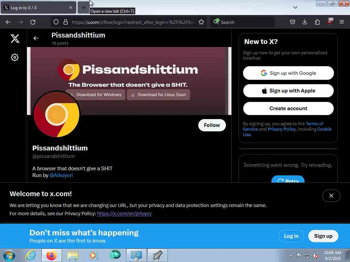Click the URL address field
Viewport: 350px width, 262px height.
tap(133, 22)
